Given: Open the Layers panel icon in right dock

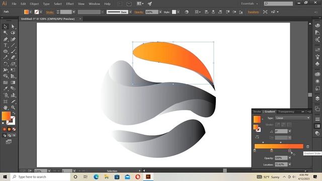Looking at the screenshot, I should point(317,99).
